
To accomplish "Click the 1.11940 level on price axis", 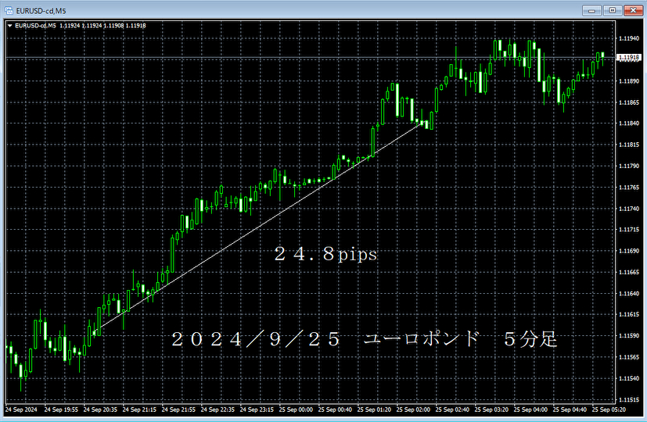I will pyautogui.click(x=628, y=38).
